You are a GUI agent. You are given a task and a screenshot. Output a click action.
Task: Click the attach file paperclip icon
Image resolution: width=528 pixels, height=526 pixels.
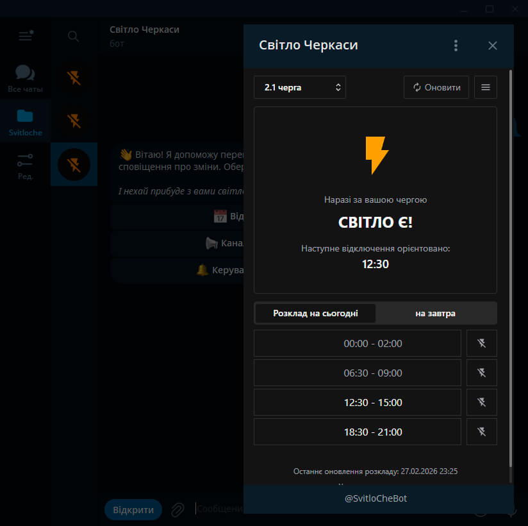coord(177,509)
